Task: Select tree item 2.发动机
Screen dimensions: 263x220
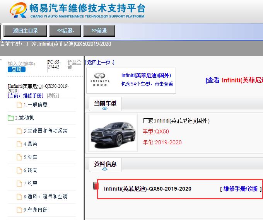Action: (x=24, y=118)
